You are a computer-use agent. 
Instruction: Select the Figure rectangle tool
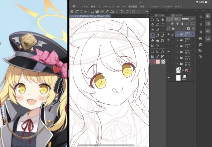(x=152, y=51)
